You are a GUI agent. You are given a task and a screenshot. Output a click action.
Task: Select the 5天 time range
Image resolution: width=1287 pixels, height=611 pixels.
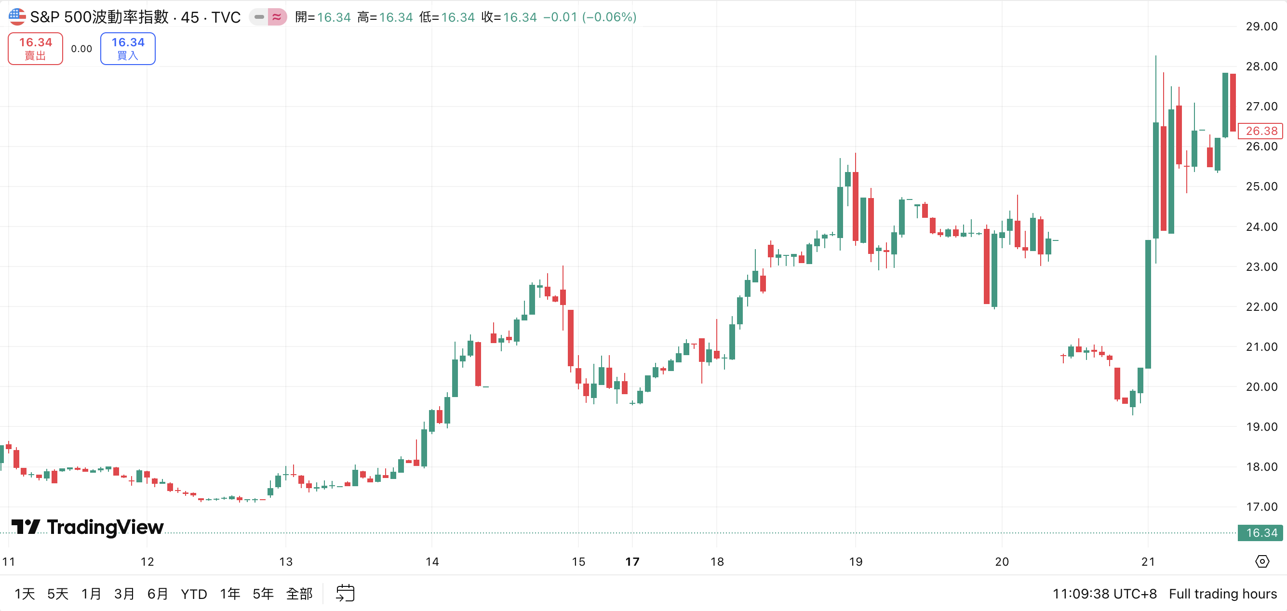[x=57, y=594]
